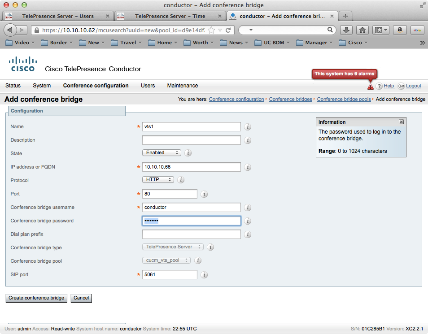The image size is (428, 334).
Task: Open the bookmarks menu toolbar button
Action: (x=381, y=30)
